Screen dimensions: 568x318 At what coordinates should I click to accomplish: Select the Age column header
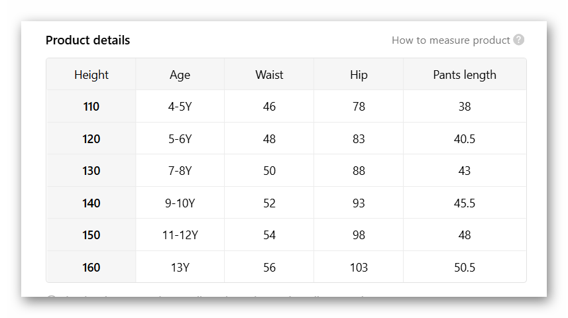180,75
